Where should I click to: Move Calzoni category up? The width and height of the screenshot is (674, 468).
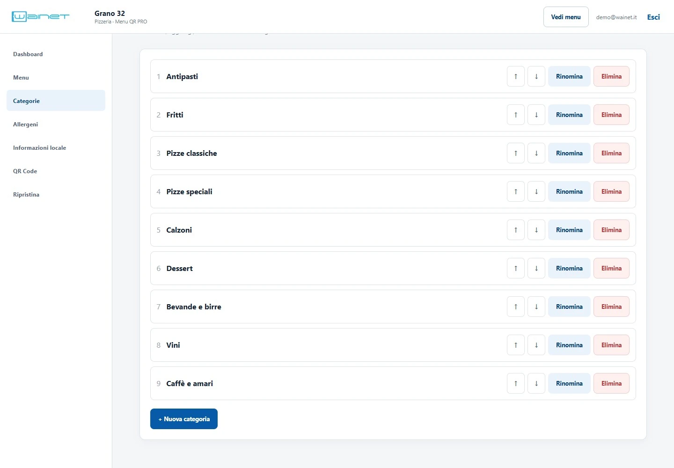click(x=516, y=230)
